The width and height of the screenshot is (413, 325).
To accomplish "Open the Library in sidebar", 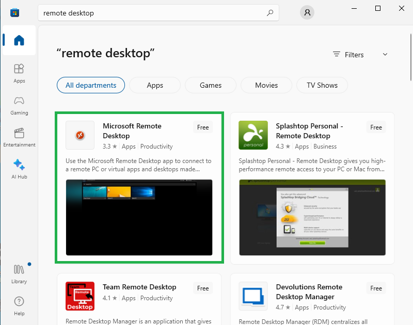I will [x=19, y=273].
